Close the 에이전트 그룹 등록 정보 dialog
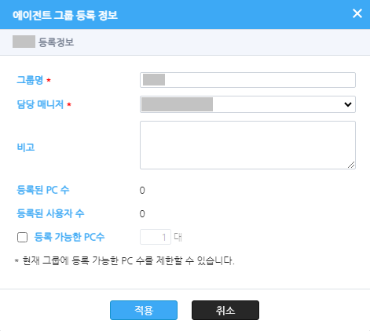The width and height of the screenshot is (370, 331). point(357,13)
